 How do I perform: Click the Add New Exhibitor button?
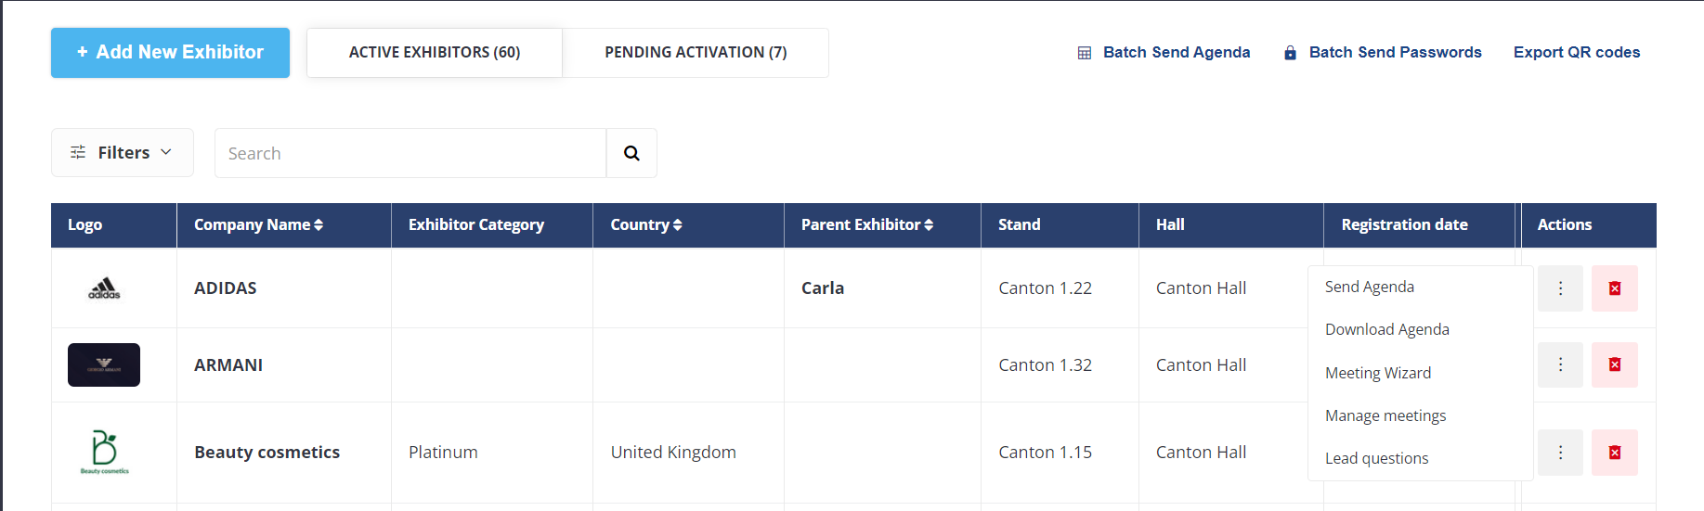tap(170, 53)
